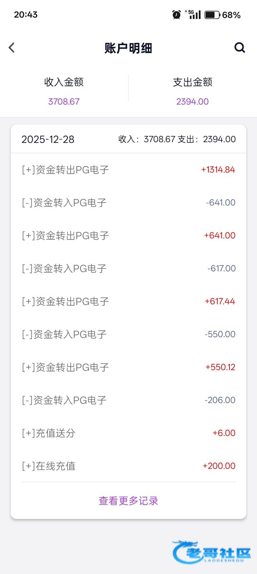This screenshot has width=257, height=574.
Task: Open the -206.00 转入PG电子 entry
Action: click(128, 400)
